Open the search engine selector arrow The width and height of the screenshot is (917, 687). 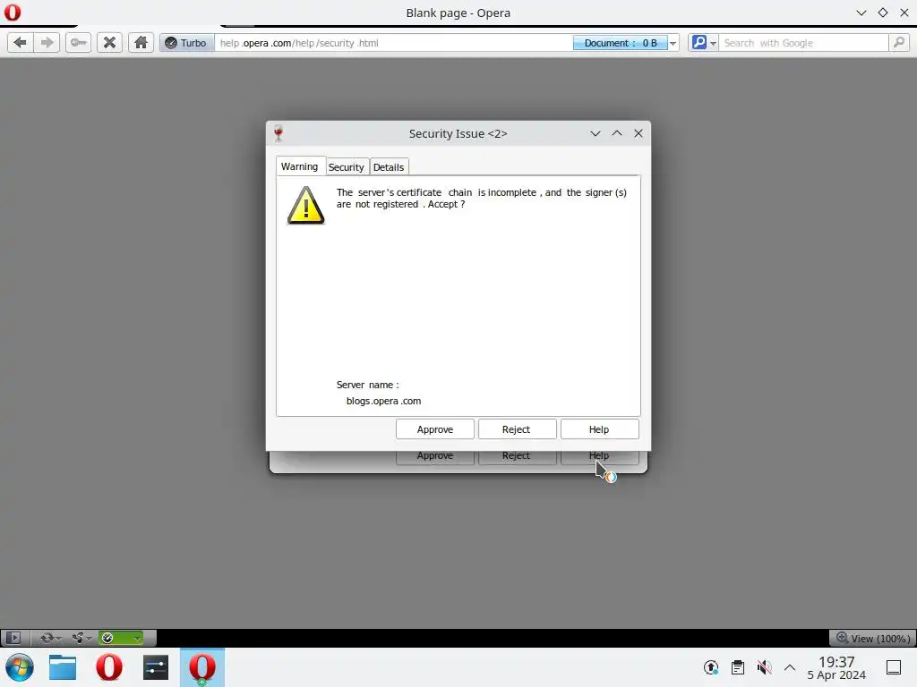point(713,43)
